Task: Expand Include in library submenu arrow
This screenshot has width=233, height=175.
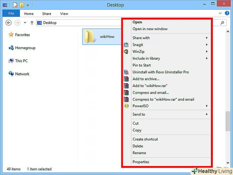Action: coord(207,58)
